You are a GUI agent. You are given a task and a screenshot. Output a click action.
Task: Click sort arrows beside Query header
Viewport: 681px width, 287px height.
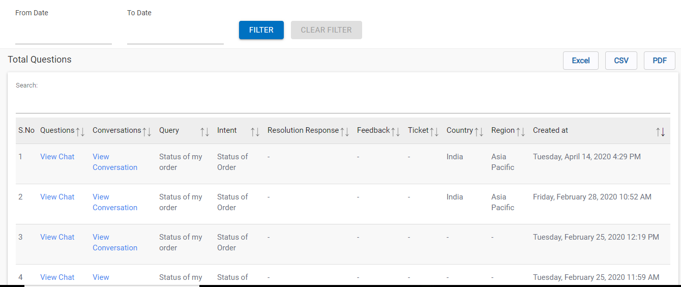(204, 132)
